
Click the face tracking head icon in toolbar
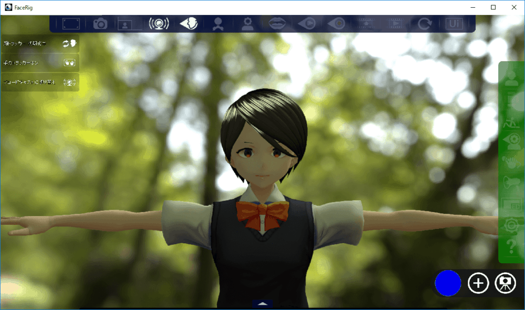189,24
